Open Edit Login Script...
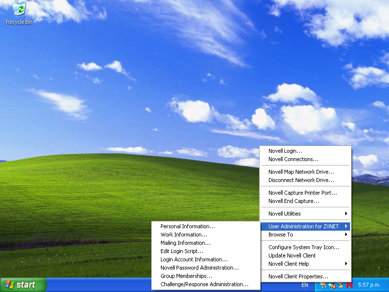Image resolution: width=389 pixels, height=292 pixels. [206, 251]
